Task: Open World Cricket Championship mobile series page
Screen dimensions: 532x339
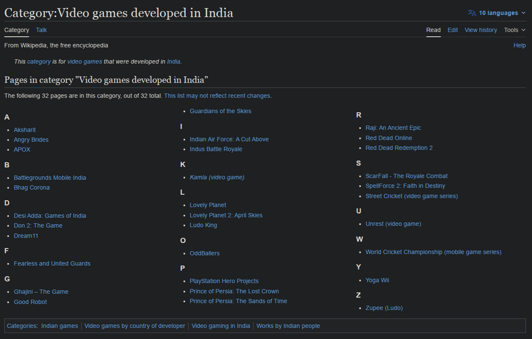Action: point(434,252)
